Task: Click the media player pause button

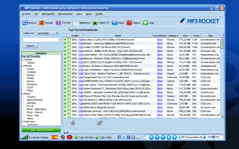Action: point(163,137)
